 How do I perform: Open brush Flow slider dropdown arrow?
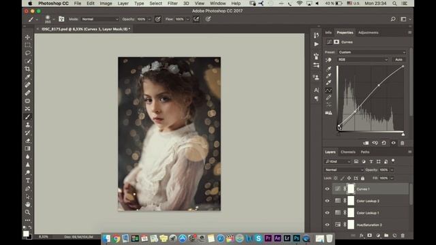point(188,19)
